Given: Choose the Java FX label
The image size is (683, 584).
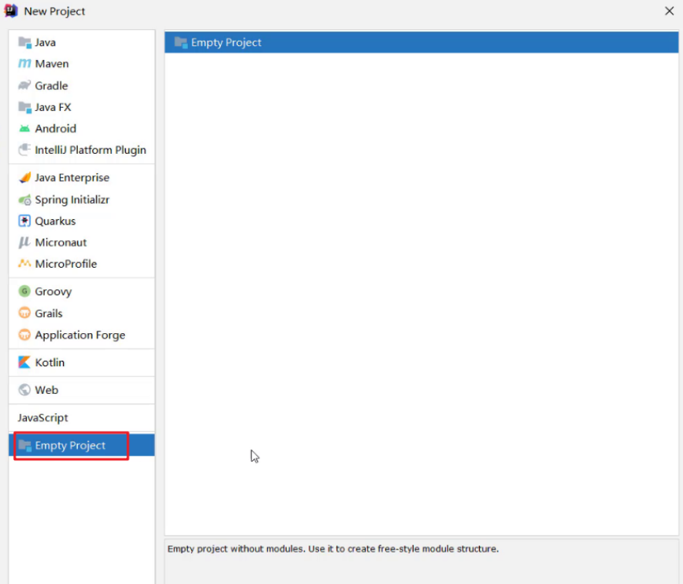Looking at the screenshot, I should tap(52, 107).
